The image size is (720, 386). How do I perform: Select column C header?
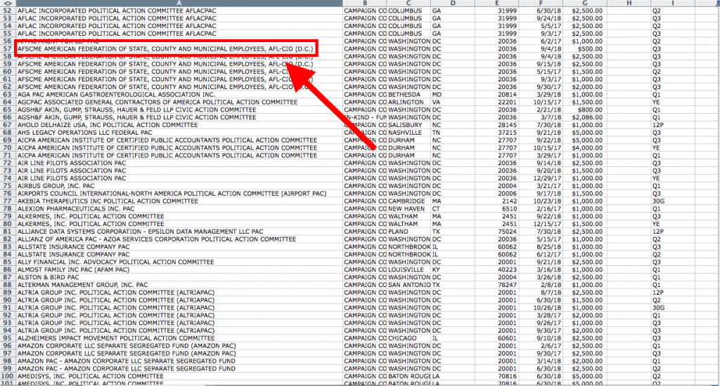[x=409, y=4]
